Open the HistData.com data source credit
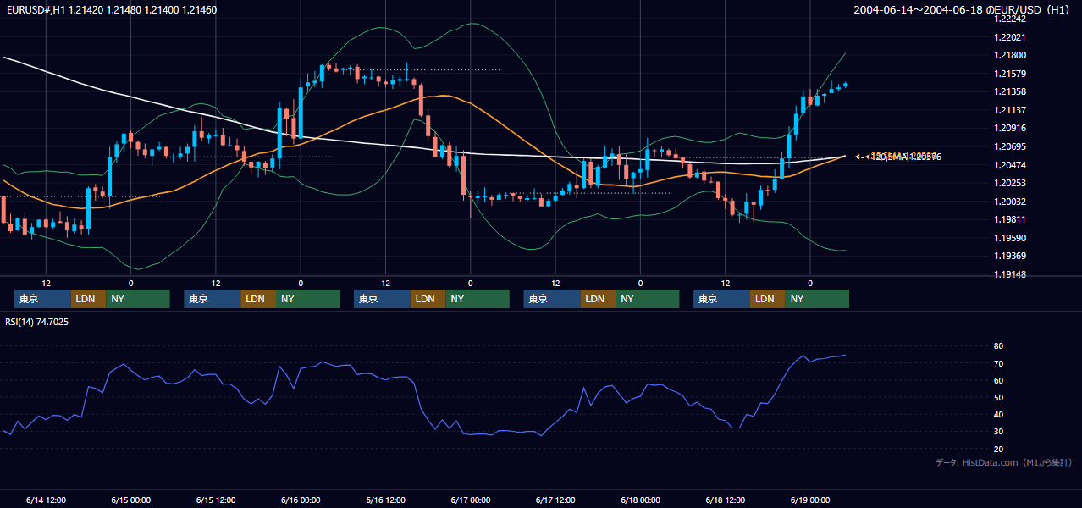This screenshot has width=1082, height=508. click(x=1004, y=462)
